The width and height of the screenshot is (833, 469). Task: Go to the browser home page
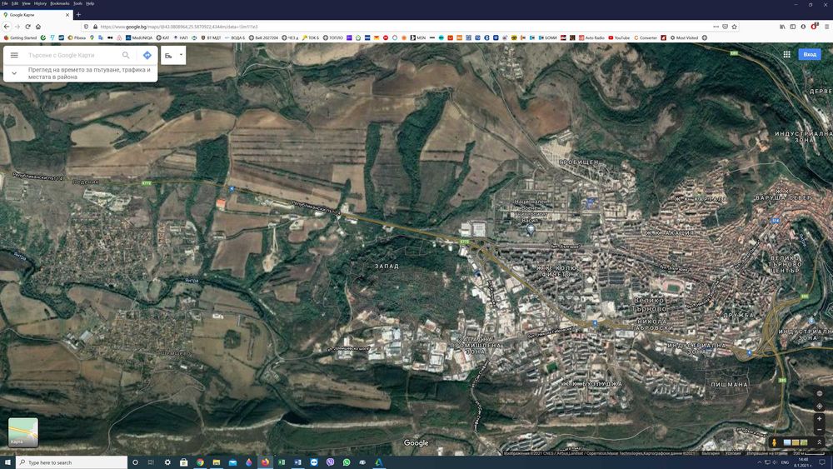pos(38,27)
